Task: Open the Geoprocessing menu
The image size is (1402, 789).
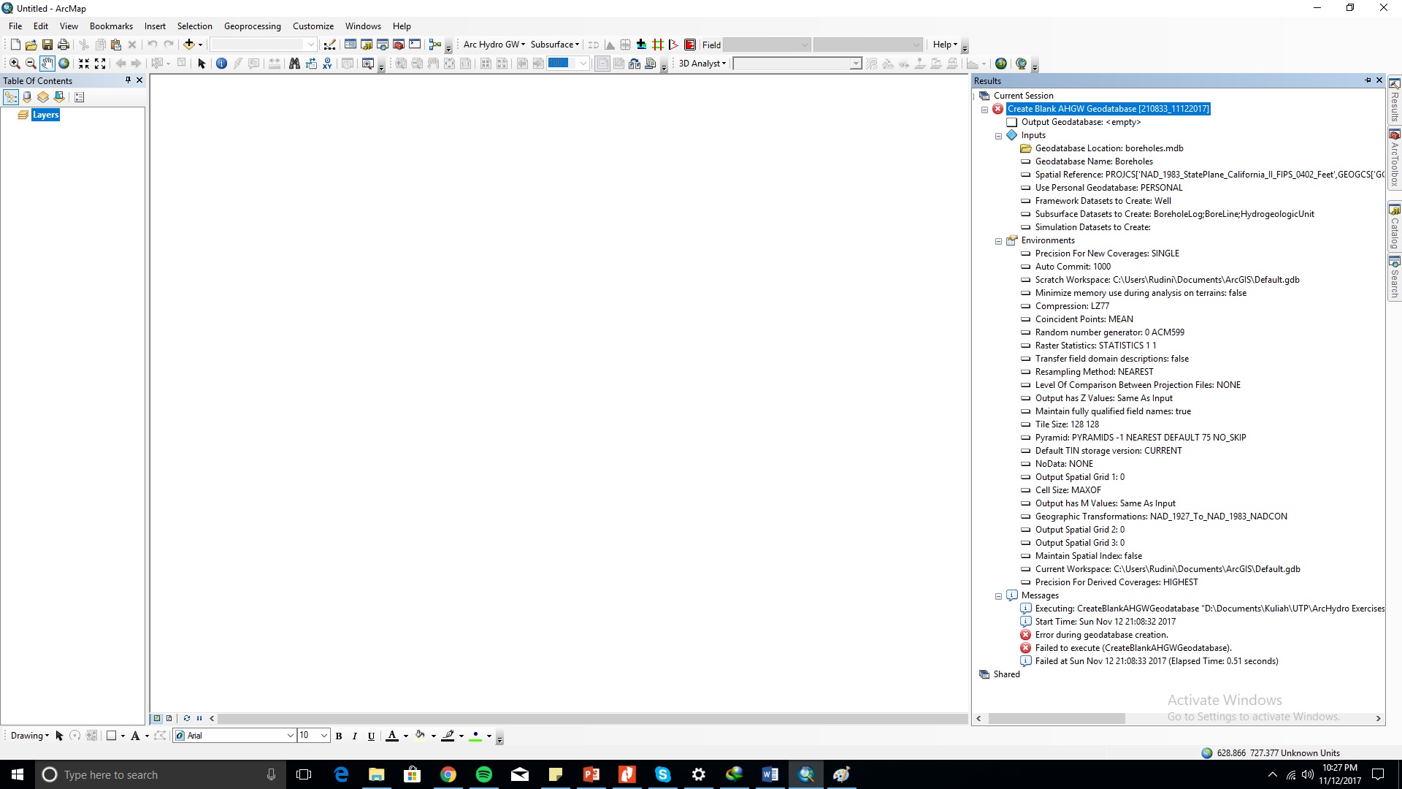Action: click(252, 26)
